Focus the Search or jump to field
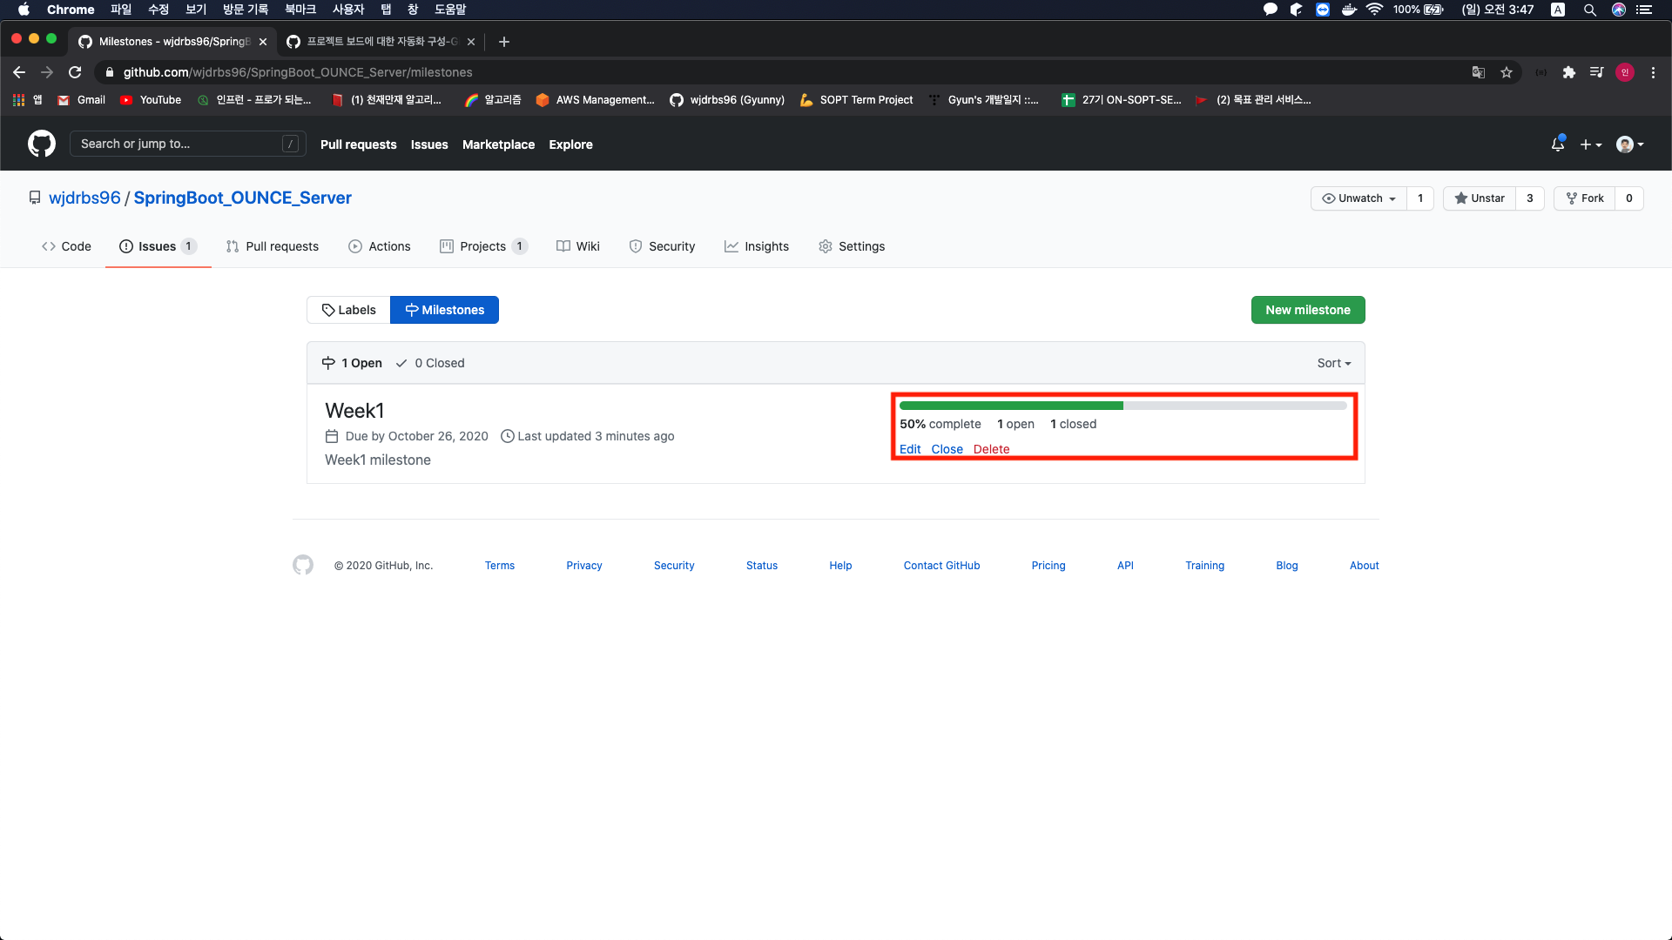 187,144
